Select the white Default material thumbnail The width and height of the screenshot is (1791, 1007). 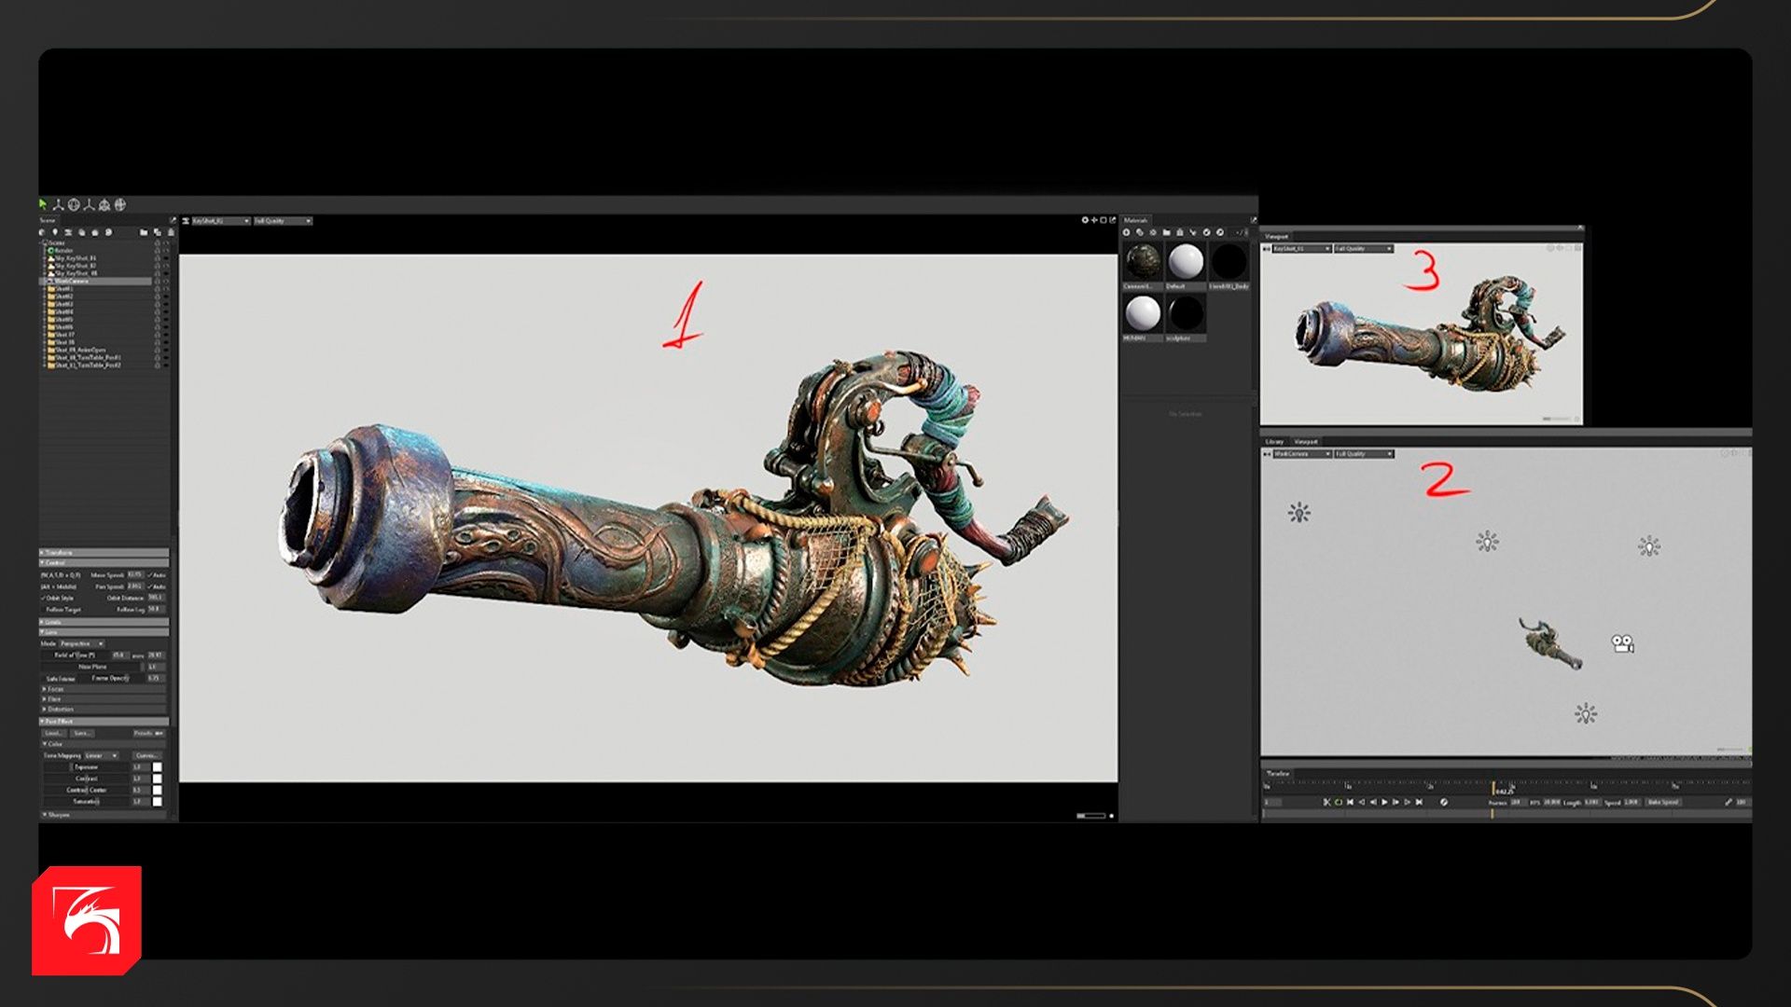click(1186, 262)
